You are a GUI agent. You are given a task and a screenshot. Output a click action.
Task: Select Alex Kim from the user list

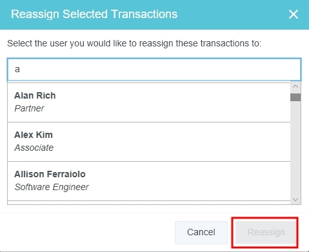point(149,142)
